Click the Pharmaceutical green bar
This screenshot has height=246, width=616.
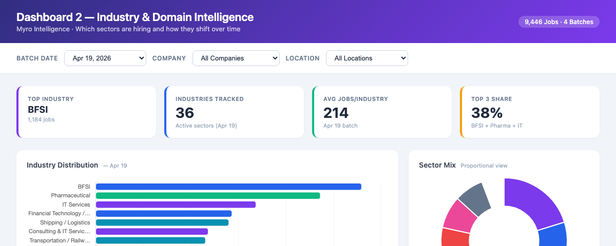coord(208,195)
